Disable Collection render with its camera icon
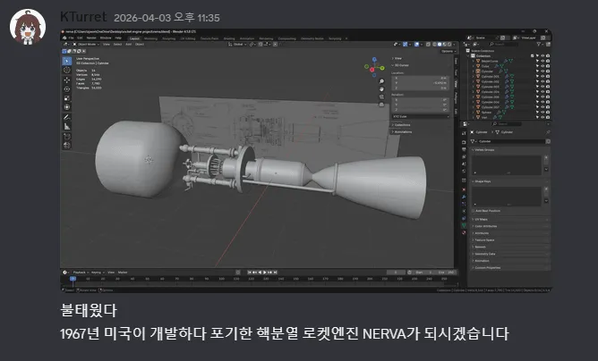The image size is (598, 361). pyautogui.click(x=548, y=55)
